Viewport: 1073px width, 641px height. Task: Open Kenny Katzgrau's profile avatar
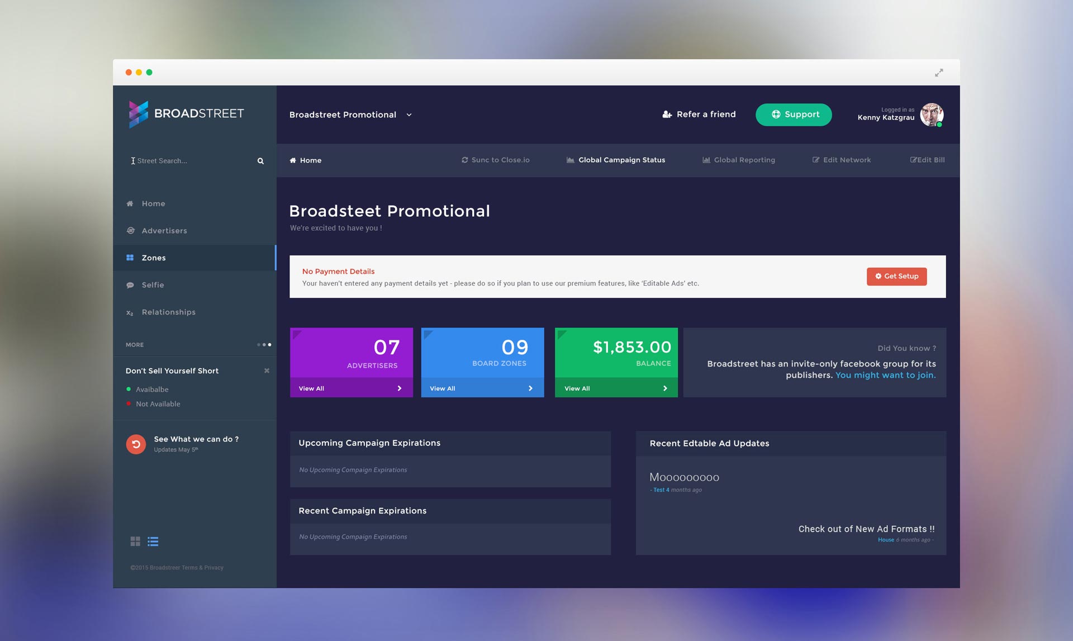(x=932, y=115)
